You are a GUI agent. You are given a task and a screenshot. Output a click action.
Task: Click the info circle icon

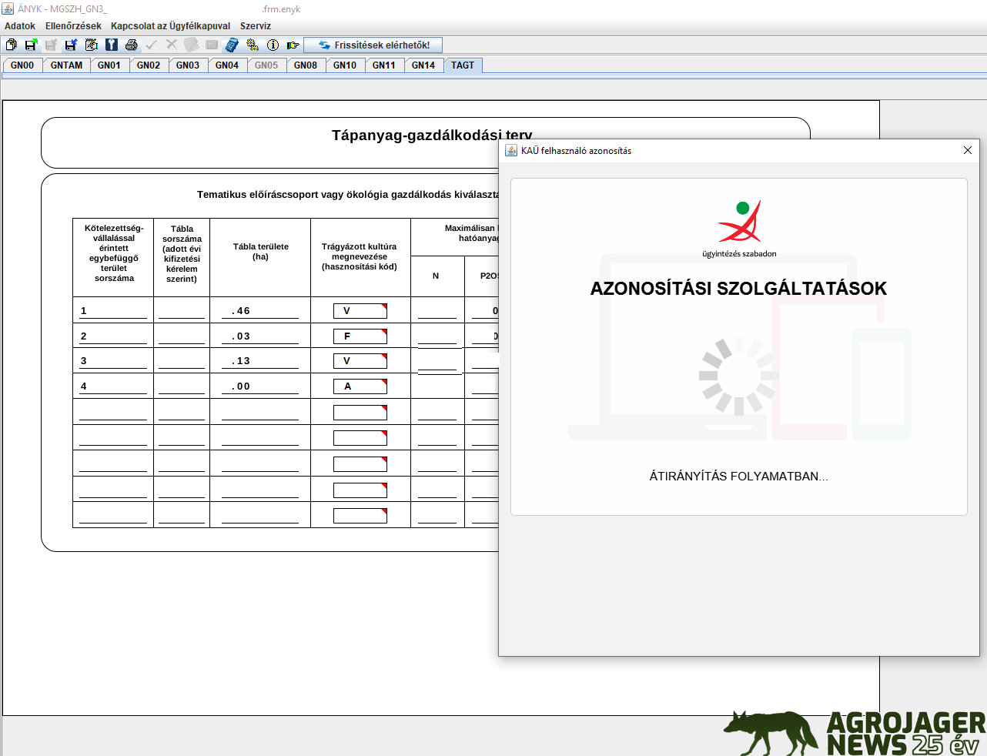[273, 45]
